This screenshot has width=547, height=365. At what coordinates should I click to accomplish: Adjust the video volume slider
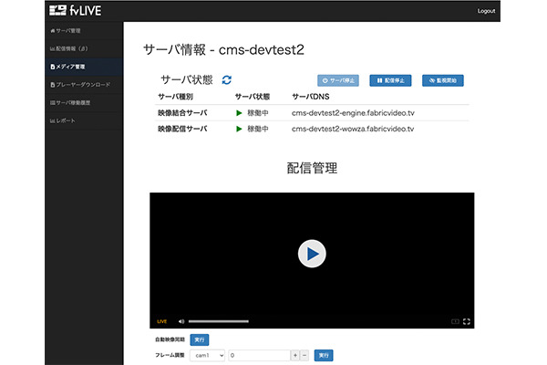click(219, 321)
